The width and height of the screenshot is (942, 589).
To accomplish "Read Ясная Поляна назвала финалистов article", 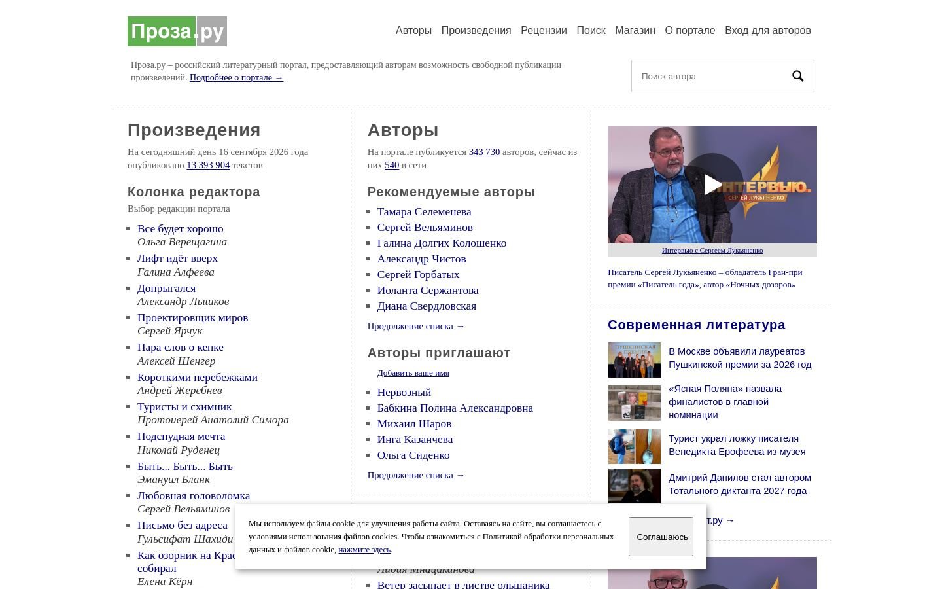I will coord(725,402).
